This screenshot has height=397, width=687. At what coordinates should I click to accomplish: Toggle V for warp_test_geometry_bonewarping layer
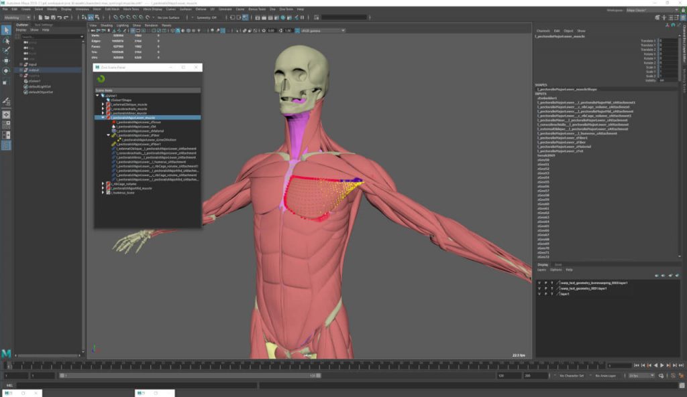click(539, 283)
